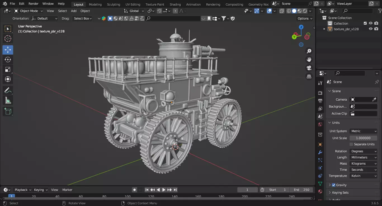Toggle Collection exclude checkbox in outliner

pos(365,23)
